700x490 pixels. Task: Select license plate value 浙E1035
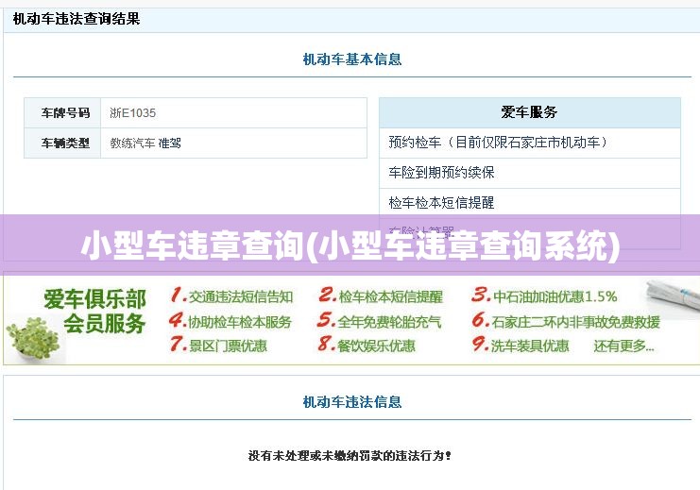(x=132, y=113)
